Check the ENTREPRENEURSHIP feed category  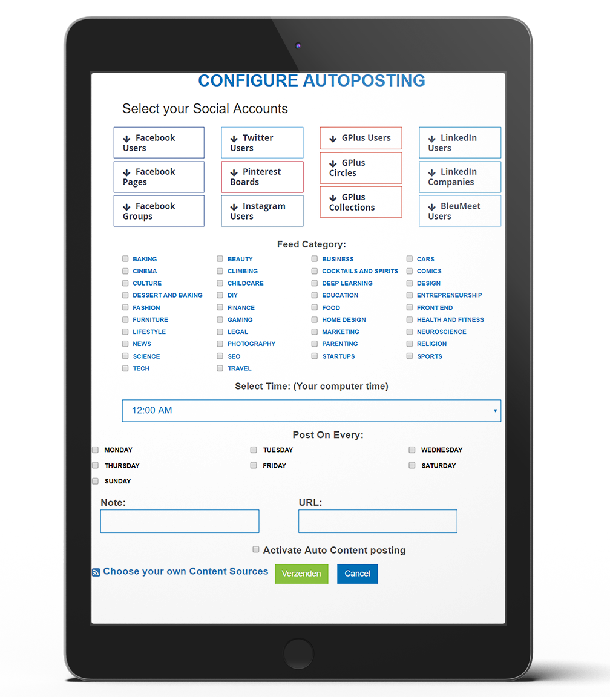point(410,295)
